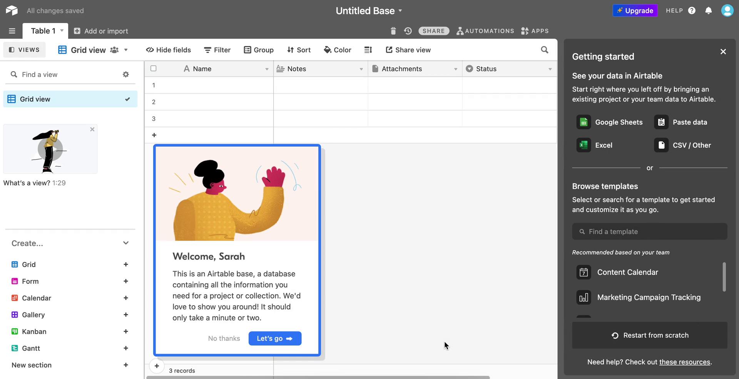Click Restart from scratch

click(x=650, y=335)
